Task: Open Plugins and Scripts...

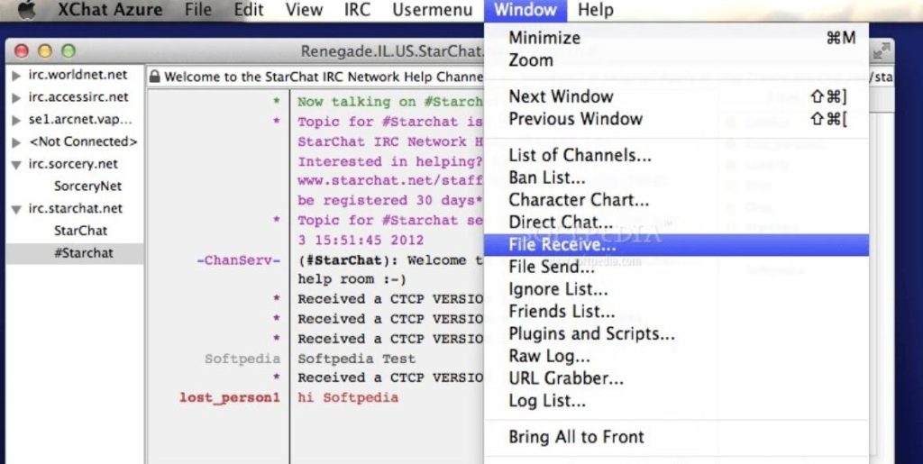Action: coord(676,334)
